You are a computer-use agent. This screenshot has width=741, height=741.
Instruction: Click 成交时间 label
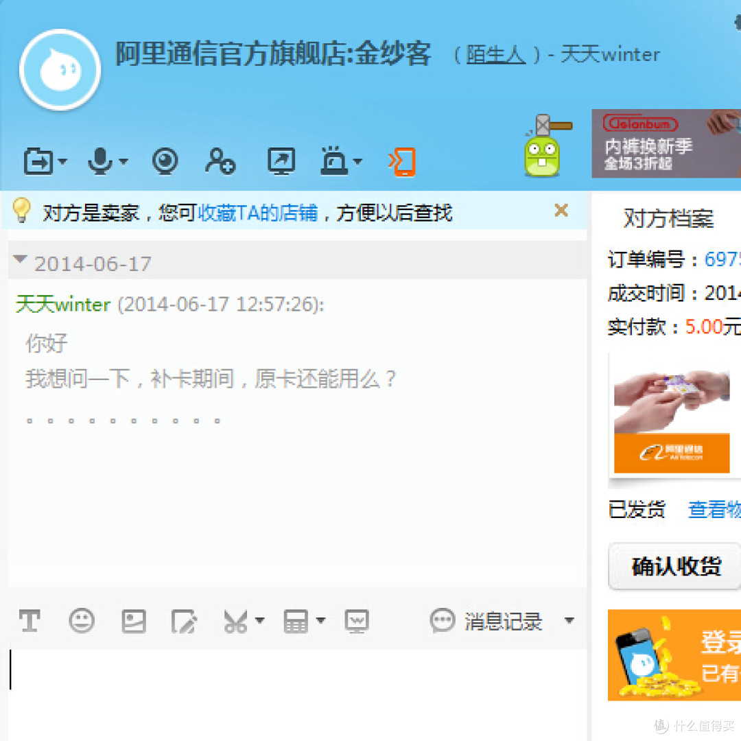646,293
